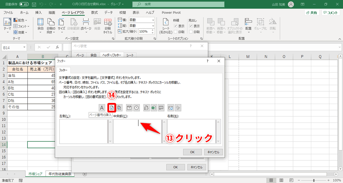Insert total page count into footer
Viewport: 343px width, 183px height.
tap(119, 108)
